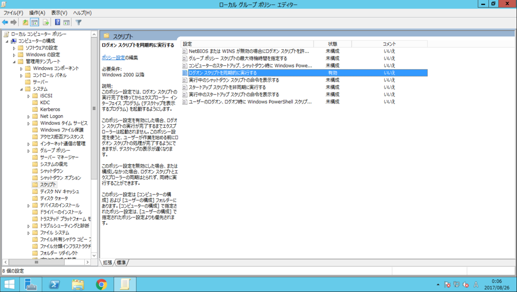Viewport: 517px width, 292px height.
Task: Open the Start button on the taskbar
Action: 10,284
